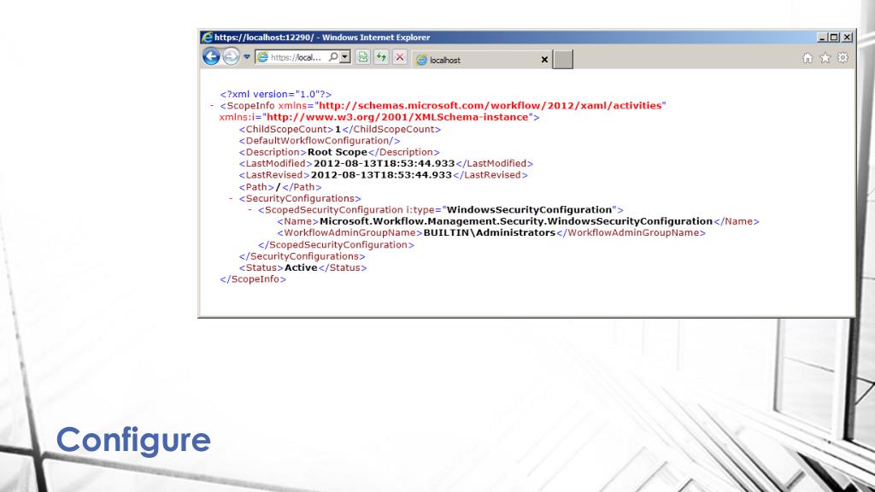The height and width of the screenshot is (492, 875).
Task: Collapse the ScopeInfo XML node
Action: click(x=212, y=106)
